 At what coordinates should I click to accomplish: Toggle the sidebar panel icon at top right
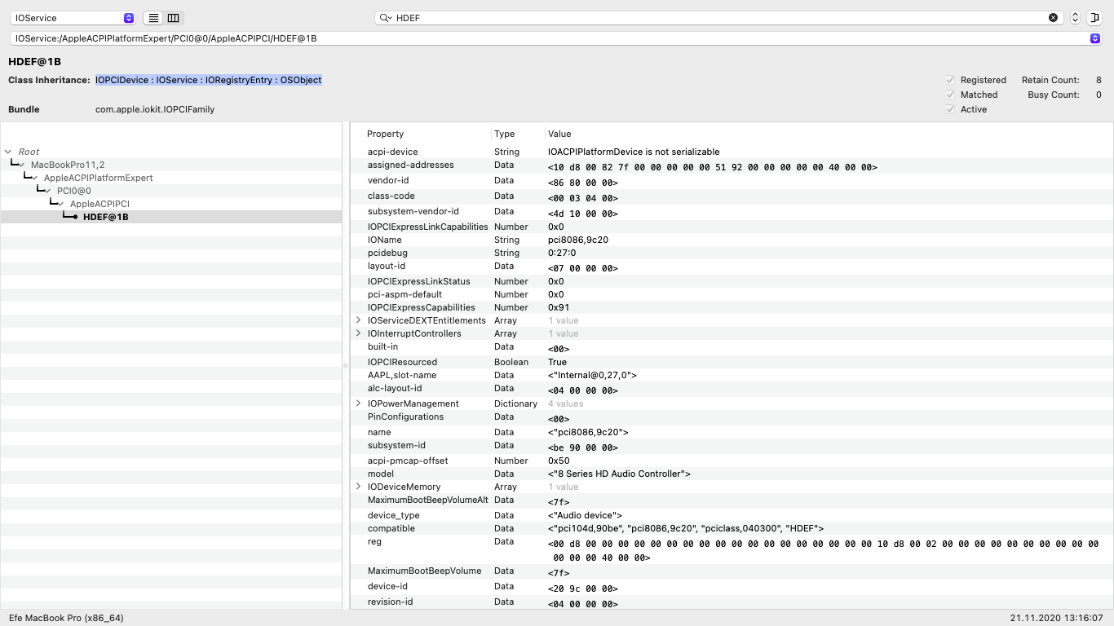pos(1094,18)
